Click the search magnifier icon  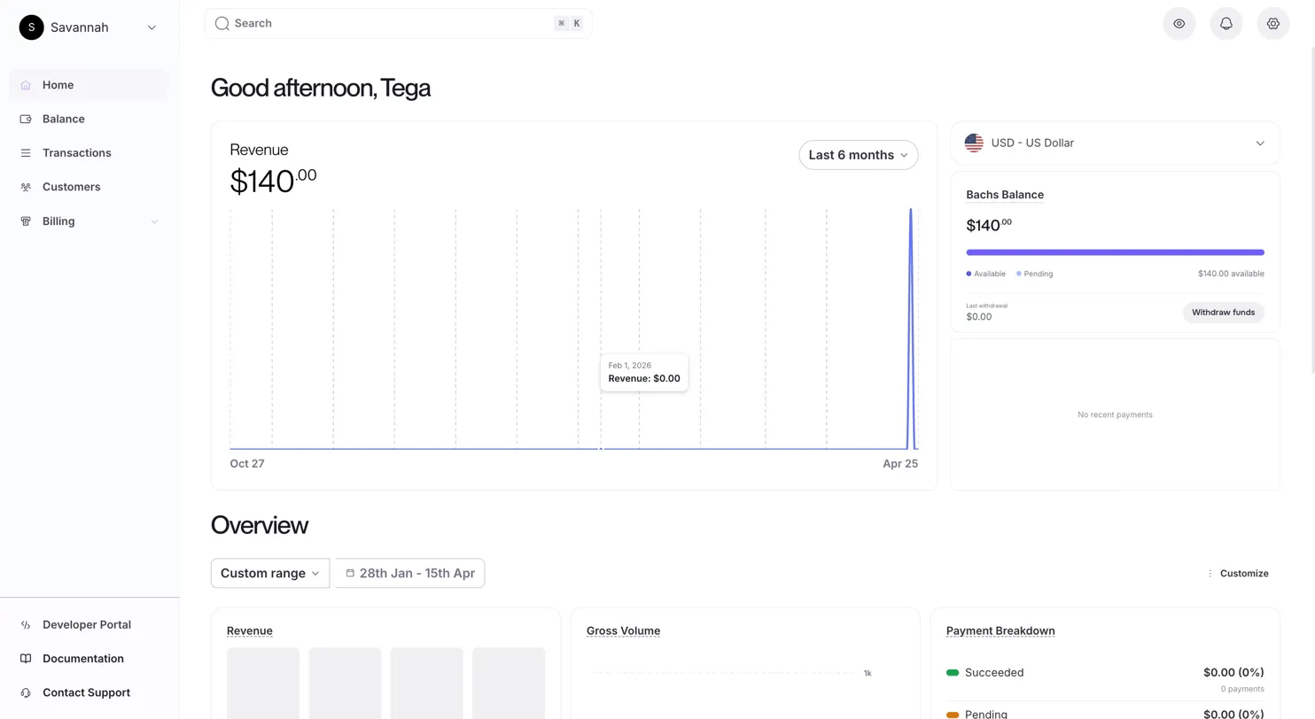point(222,24)
